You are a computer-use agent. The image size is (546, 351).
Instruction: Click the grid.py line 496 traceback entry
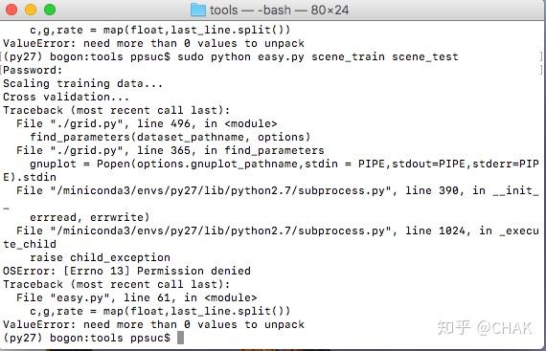pyautogui.click(x=147, y=123)
